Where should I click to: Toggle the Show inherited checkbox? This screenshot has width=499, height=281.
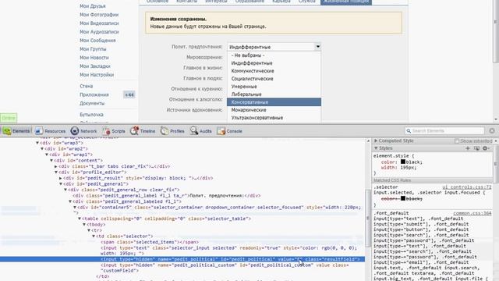coord(457,140)
